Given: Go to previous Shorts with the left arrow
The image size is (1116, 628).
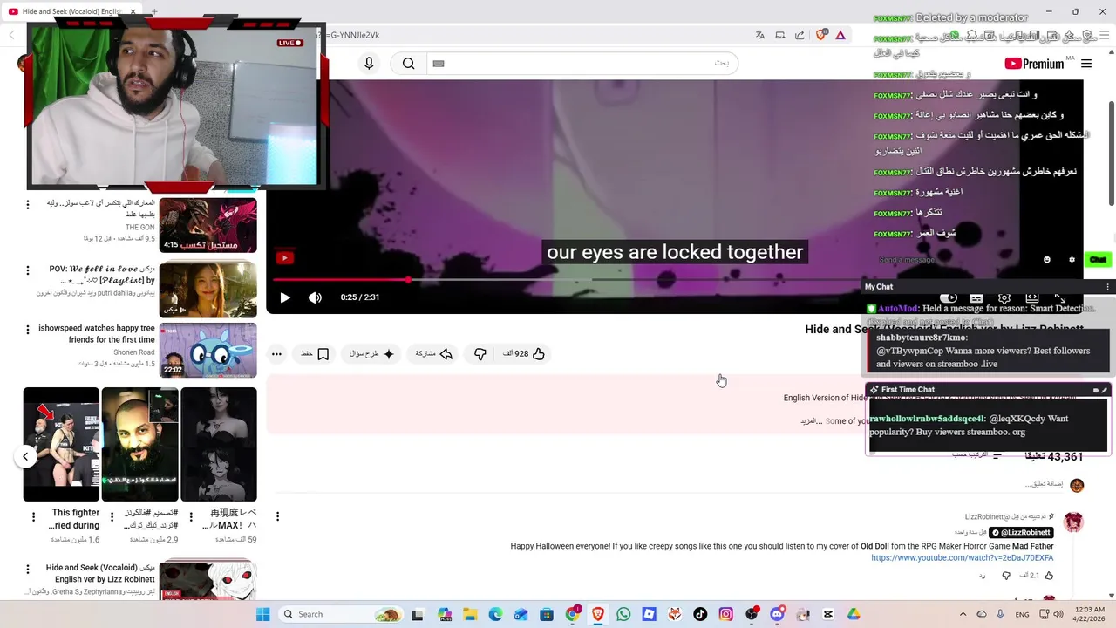Looking at the screenshot, I should click(25, 456).
